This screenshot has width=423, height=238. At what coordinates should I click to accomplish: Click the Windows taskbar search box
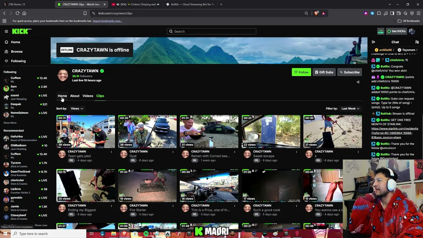click(49, 234)
